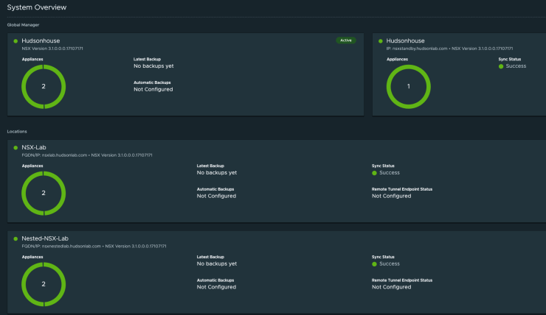Click green status dot beside active Hudsonhouse
Viewport: 546px width, 315px height.
pyautogui.click(x=15, y=41)
